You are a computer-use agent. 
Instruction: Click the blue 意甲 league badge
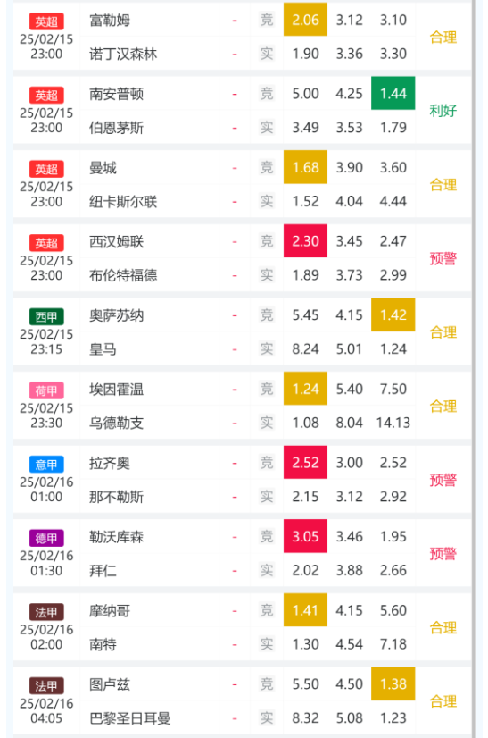[46, 464]
